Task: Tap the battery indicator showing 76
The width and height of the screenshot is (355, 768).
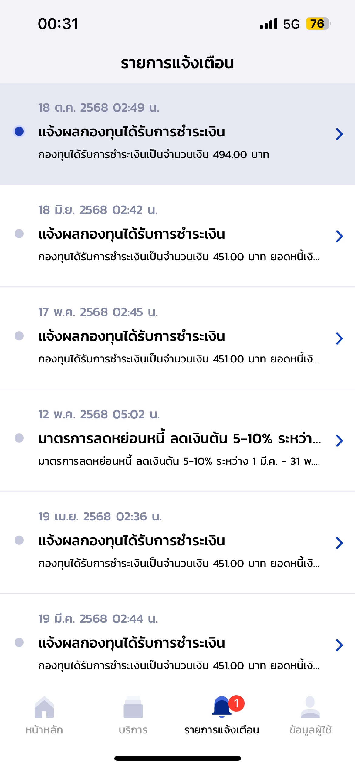Action: [x=318, y=24]
